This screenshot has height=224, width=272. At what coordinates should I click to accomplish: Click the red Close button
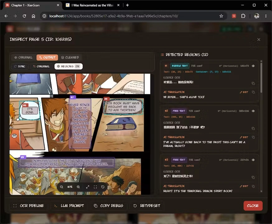tap(253, 206)
